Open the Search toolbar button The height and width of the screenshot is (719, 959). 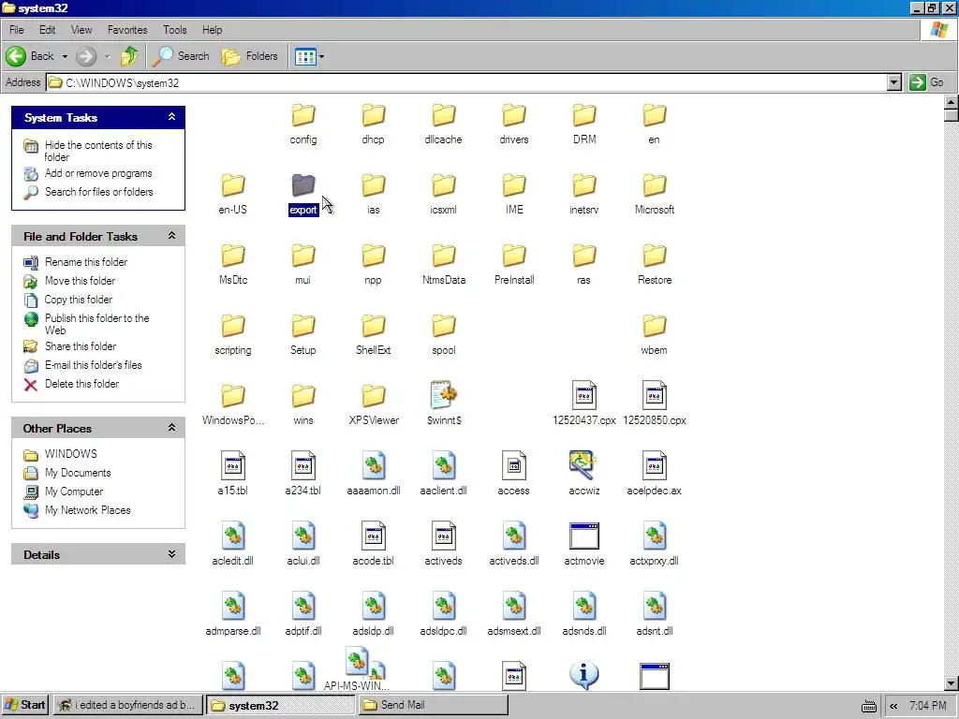[181, 56]
